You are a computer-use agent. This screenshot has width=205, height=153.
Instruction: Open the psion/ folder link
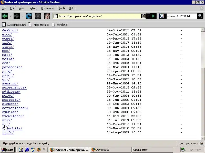(x=8, y=75)
